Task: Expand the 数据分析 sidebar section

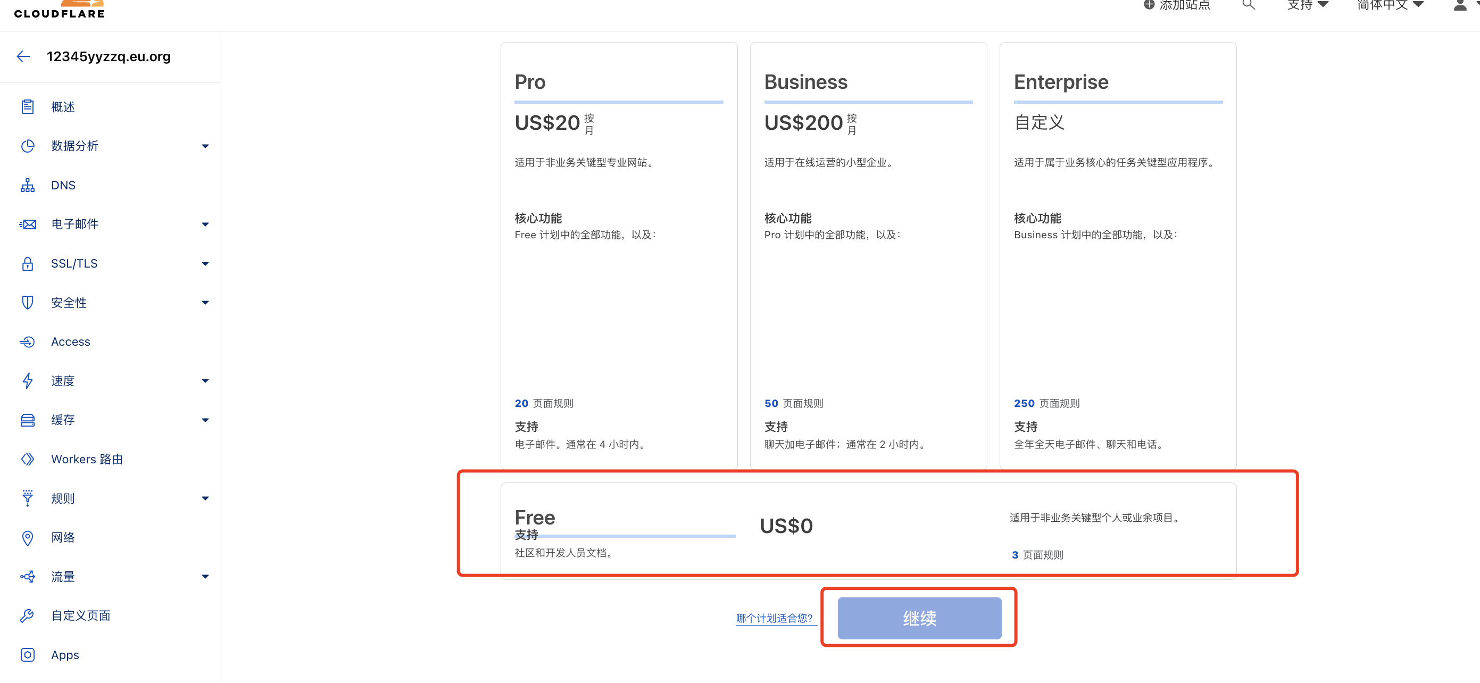Action: (x=204, y=146)
